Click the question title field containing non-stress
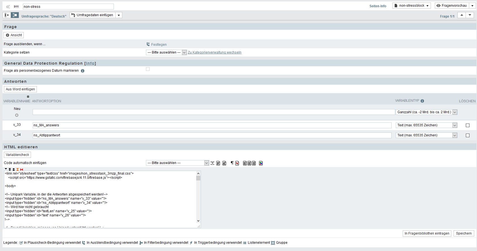Image resolution: width=477 pixels, height=251 pixels. coord(68,6)
